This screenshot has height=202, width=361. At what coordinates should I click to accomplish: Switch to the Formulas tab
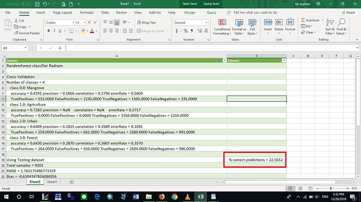pyautogui.click(x=86, y=13)
